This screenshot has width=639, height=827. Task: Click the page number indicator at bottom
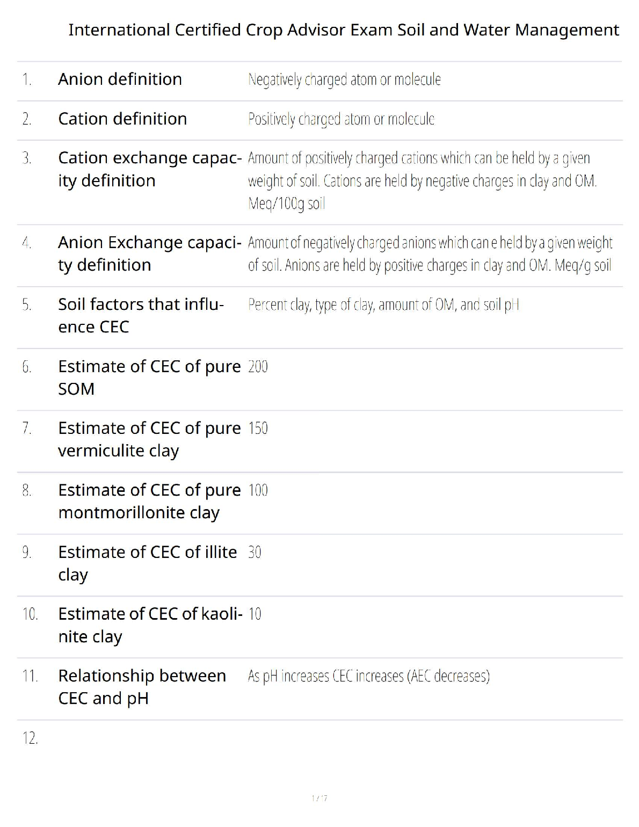pyautogui.click(x=319, y=799)
